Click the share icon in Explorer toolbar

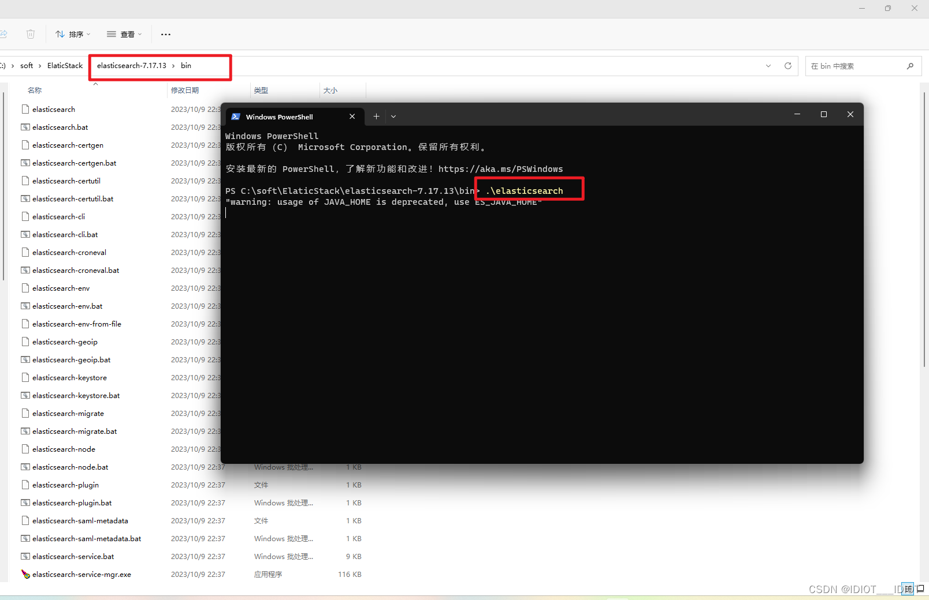coord(3,34)
